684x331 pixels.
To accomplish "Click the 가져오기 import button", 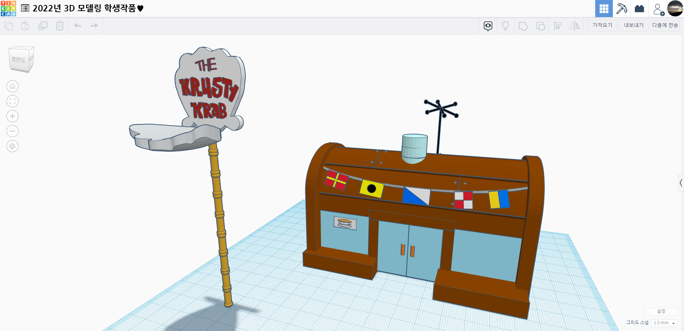I will point(602,25).
